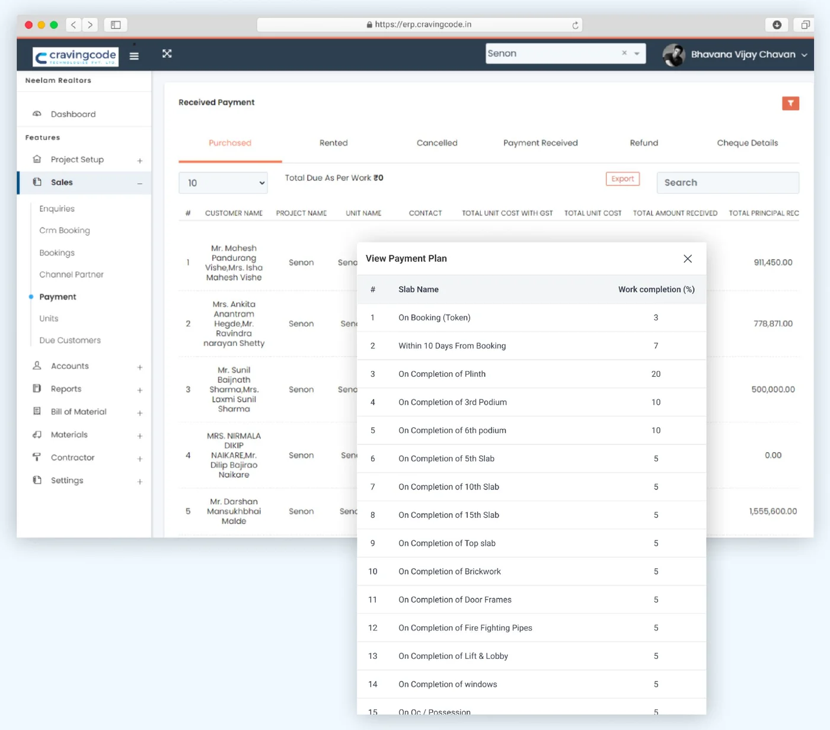
Task: Click the cravingcode logo
Action: tap(75, 57)
